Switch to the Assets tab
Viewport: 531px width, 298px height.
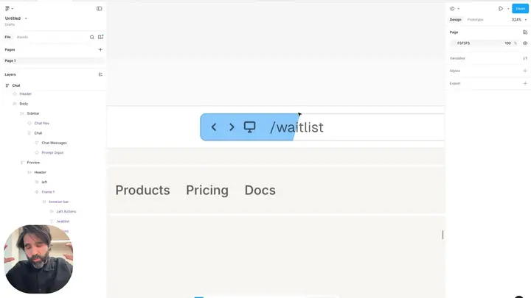(22, 38)
